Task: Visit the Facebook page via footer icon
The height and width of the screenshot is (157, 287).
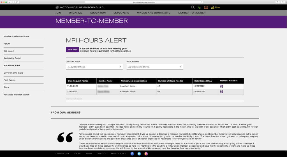Action: tap(132, 154)
